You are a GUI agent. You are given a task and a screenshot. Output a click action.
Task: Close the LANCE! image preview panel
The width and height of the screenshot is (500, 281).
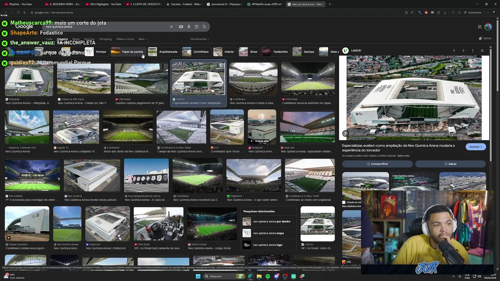482,50
